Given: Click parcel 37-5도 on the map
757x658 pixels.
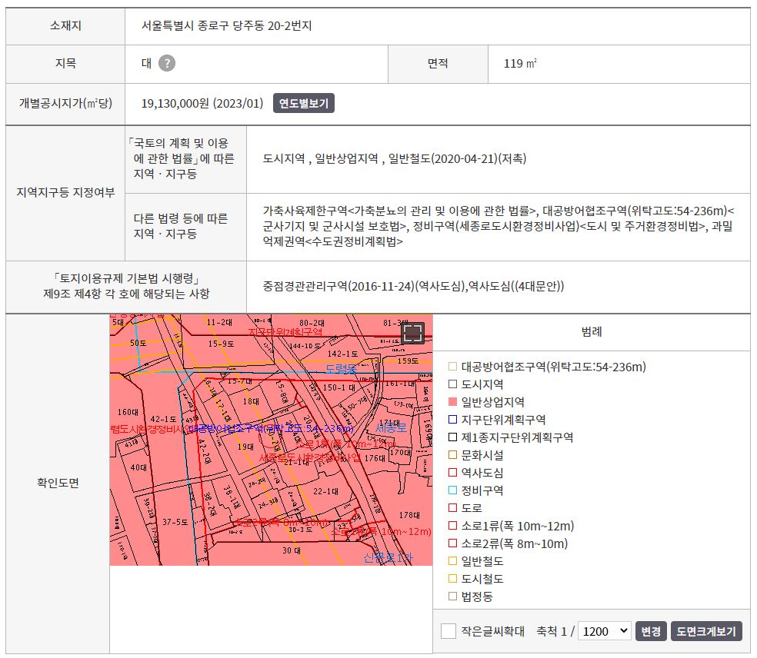Looking at the screenshot, I should click(x=175, y=522).
